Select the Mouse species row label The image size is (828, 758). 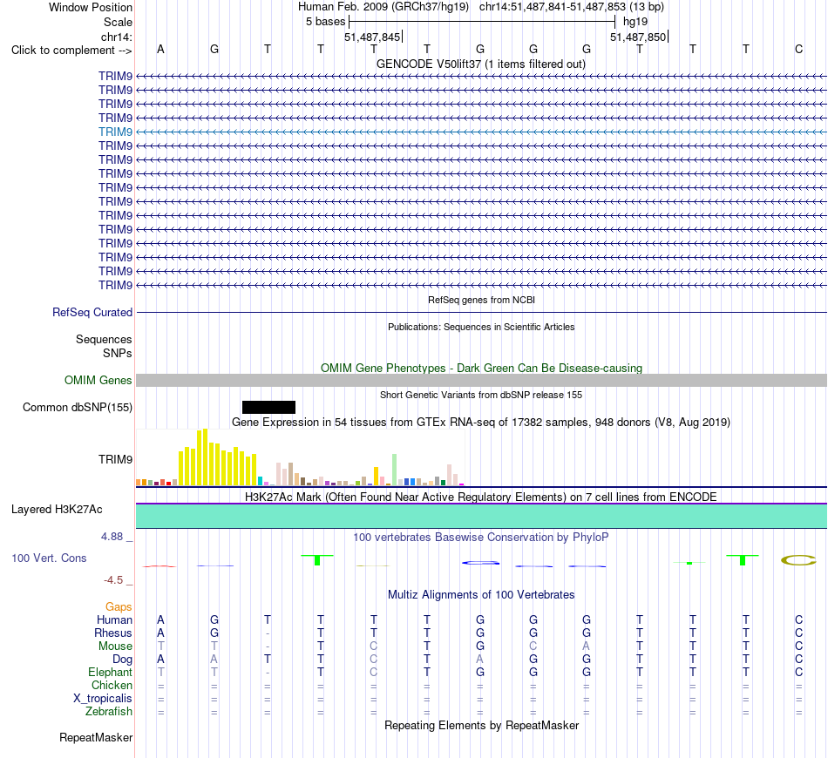(x=115, y=646)
